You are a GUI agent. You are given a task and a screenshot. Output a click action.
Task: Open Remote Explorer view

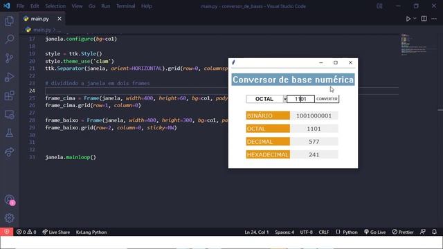pyautogui.click(x=9, y=115)
